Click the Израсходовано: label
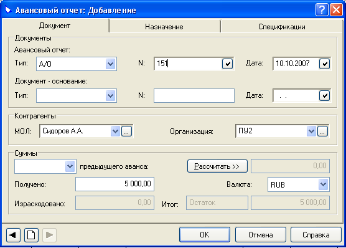 click(40, 204)
